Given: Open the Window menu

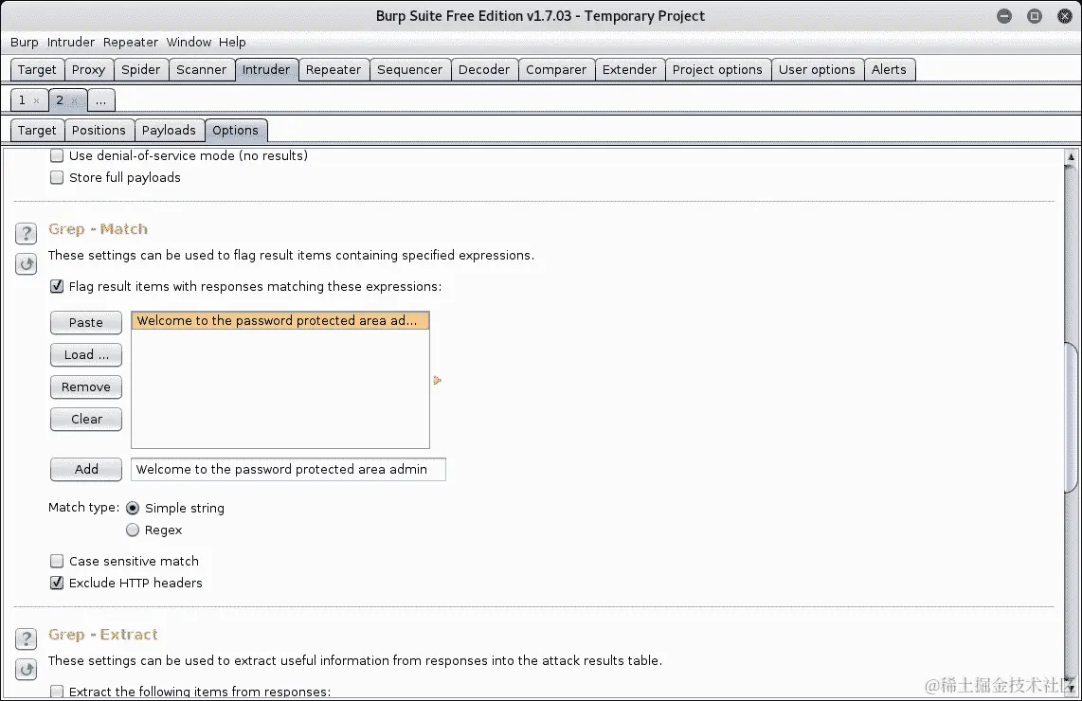Looking at the screenshot, I should (x=189, y=42).
